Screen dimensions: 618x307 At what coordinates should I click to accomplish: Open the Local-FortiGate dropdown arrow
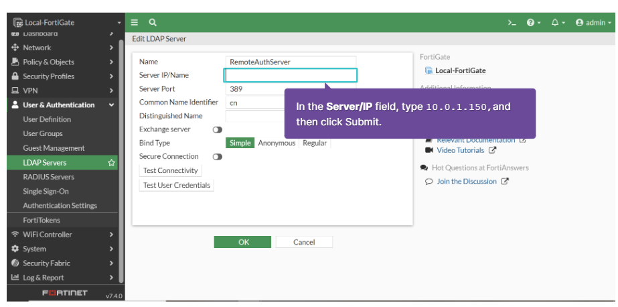coord(119,23)
